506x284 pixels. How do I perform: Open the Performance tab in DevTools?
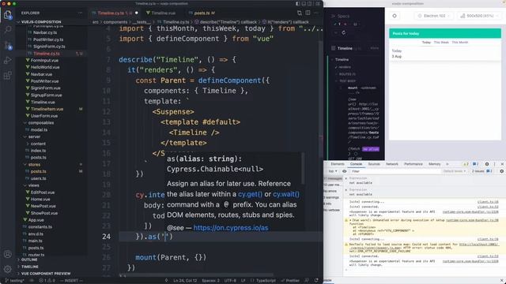pos(413,164)
